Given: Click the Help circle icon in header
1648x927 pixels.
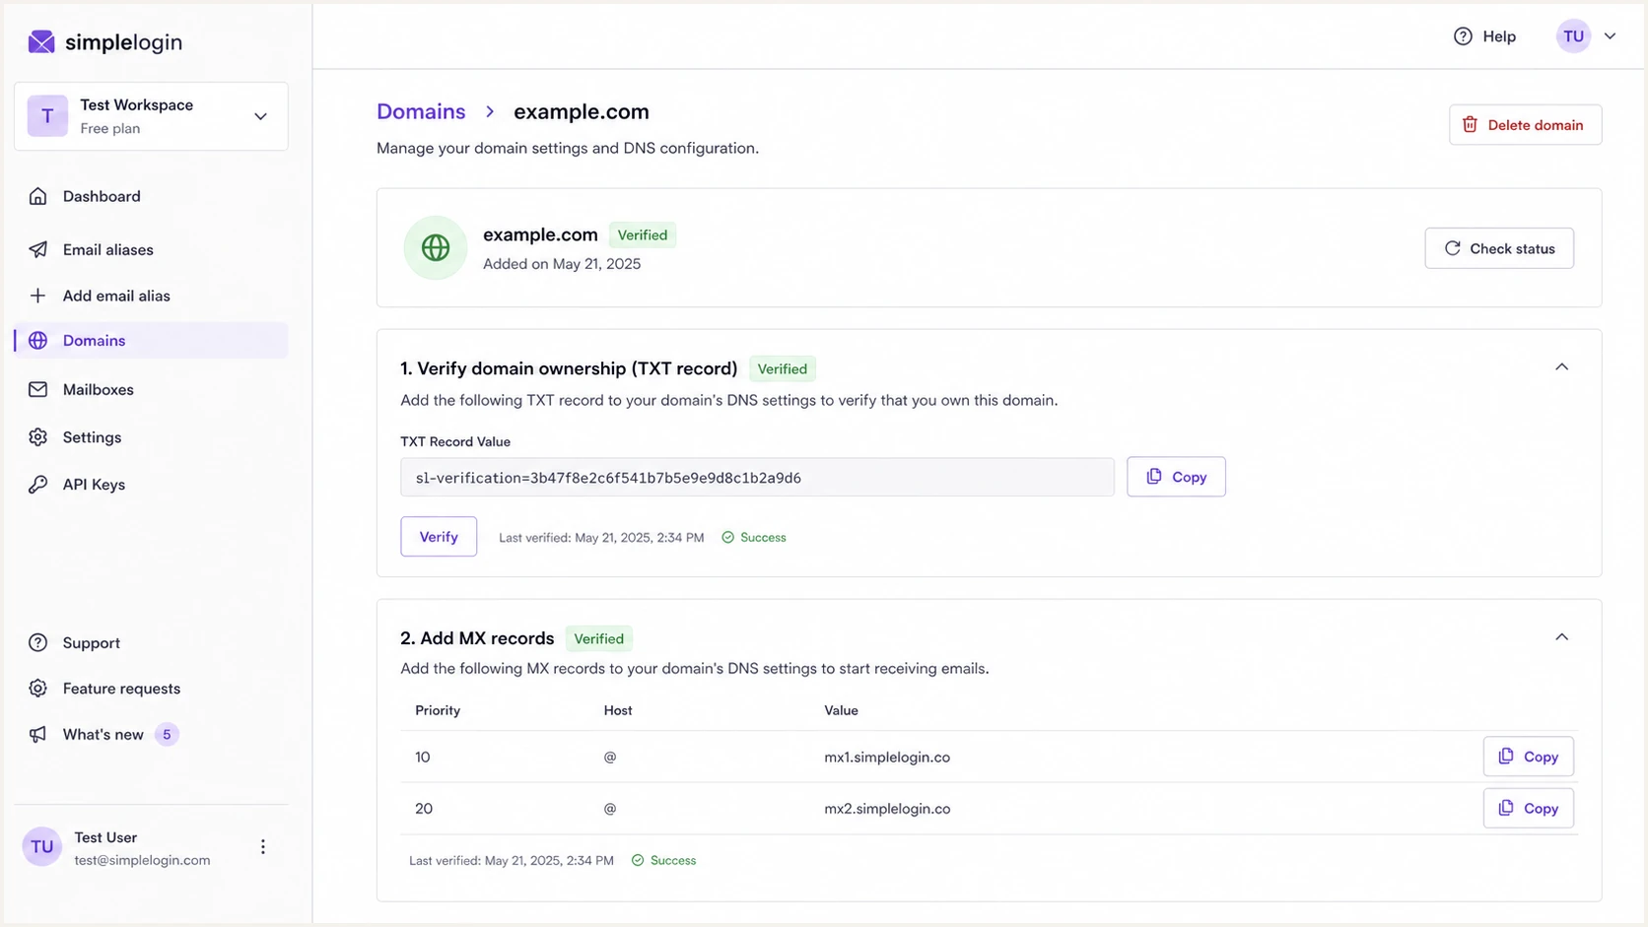Looking at the screenshot, I should 1463,36.
